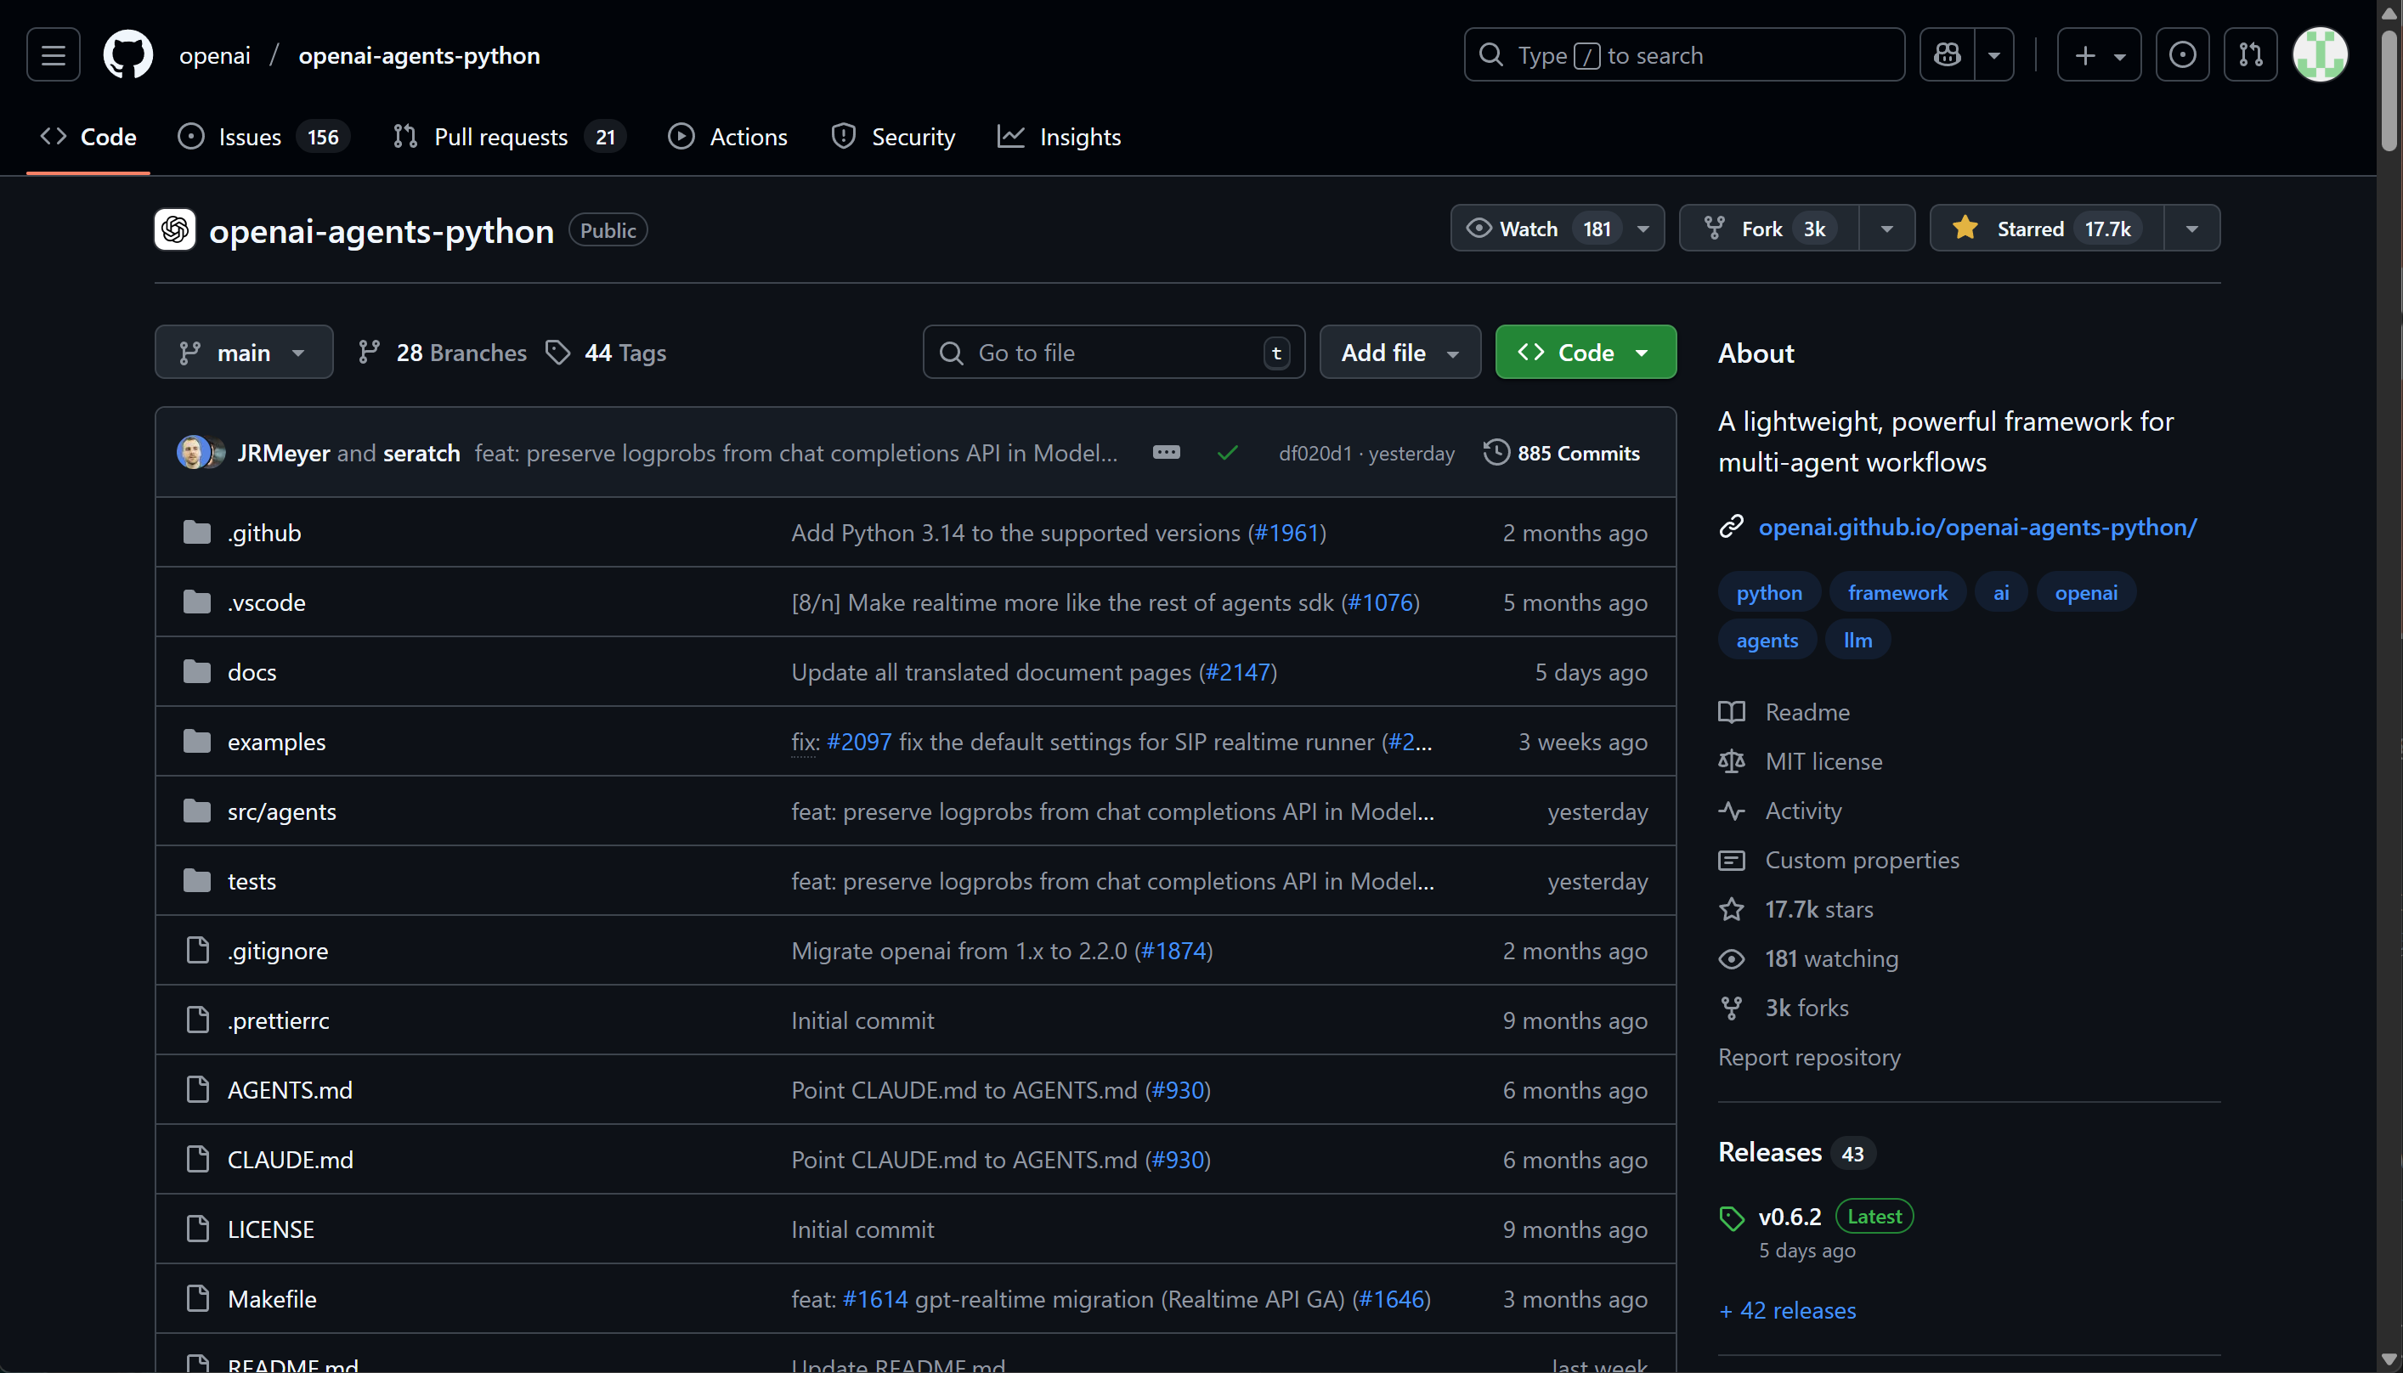Open the Security tab
The image size is (2403, 1373).
[892, 137]
